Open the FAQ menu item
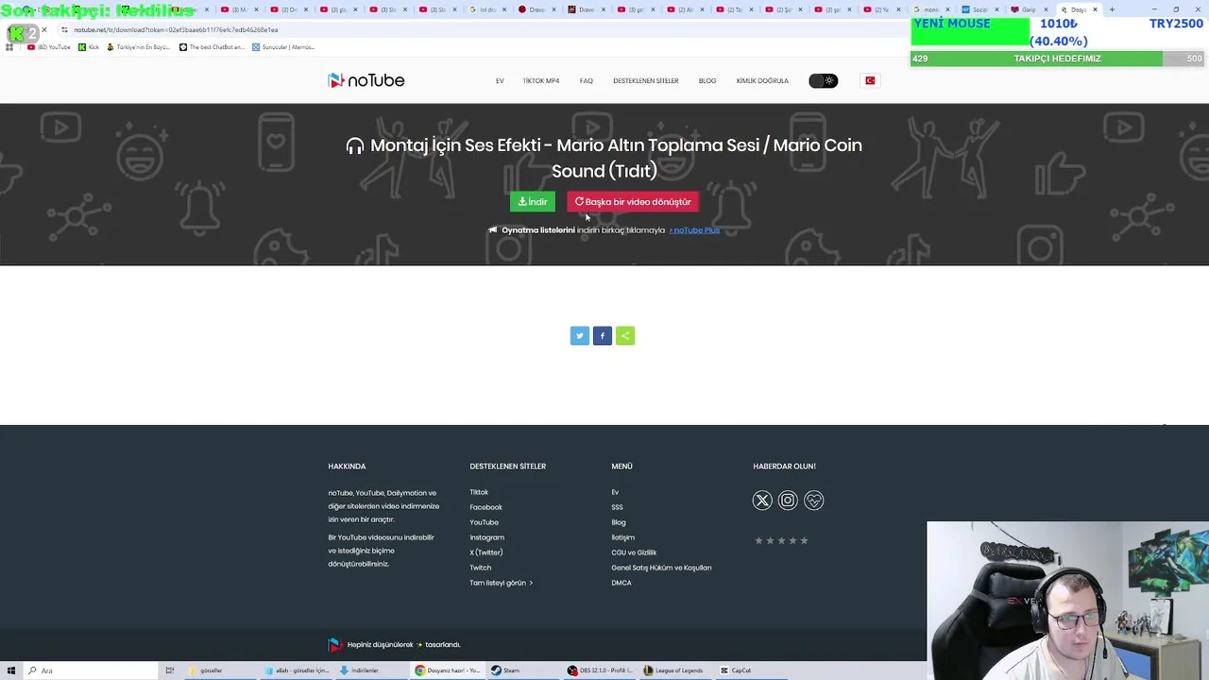1209x680 pixels. point(587,81)
